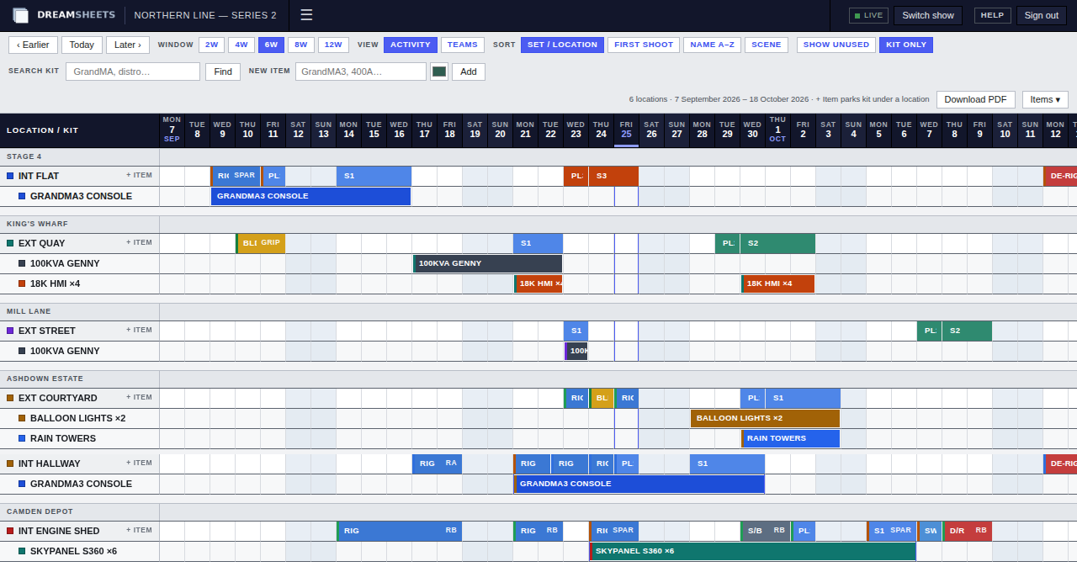Pick the new item colour swatch
Screen dimensions: 1077x572
click(439, 71)
